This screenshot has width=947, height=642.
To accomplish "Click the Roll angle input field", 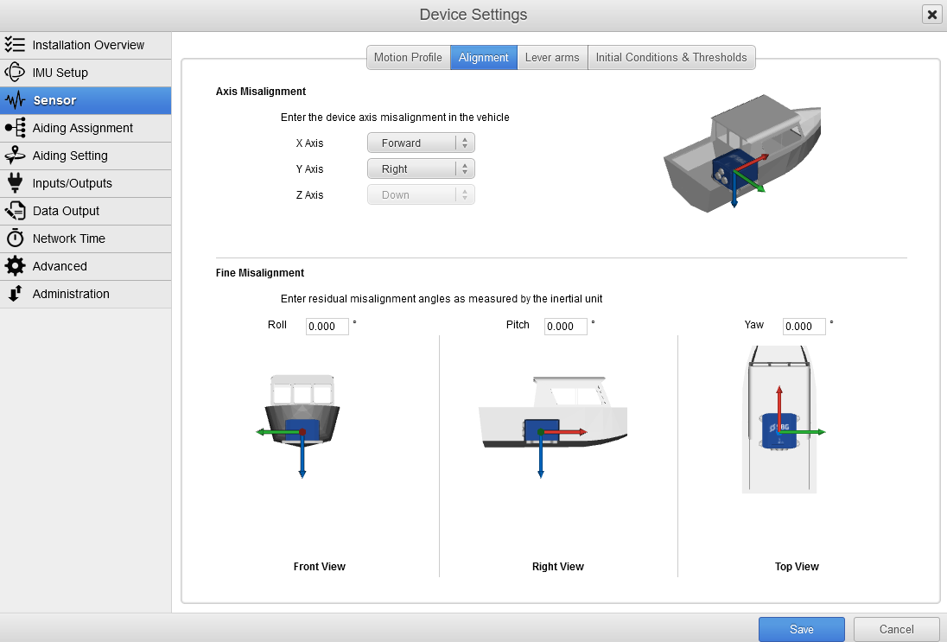I will pyautogui.click(x=327, y=327).
